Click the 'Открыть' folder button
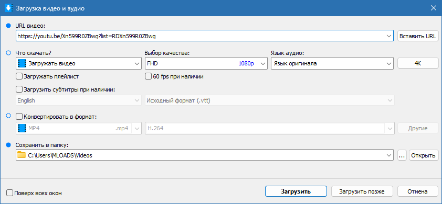The image size is (442, 204). pyautogui.click(x=424, y=155)
